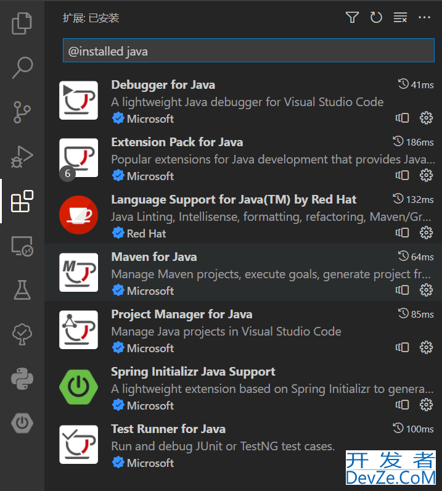Open Debugger for Java extension
The image size is (442, 491).
[x=244, y=101]
